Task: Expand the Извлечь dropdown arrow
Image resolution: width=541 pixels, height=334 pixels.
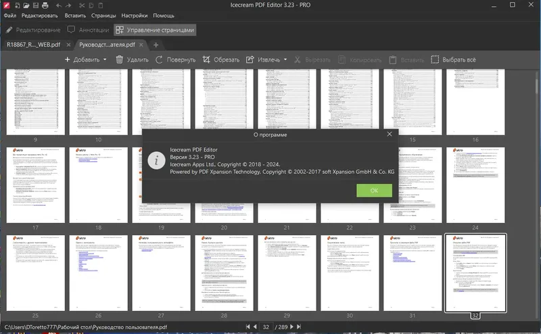Action: 285,59
